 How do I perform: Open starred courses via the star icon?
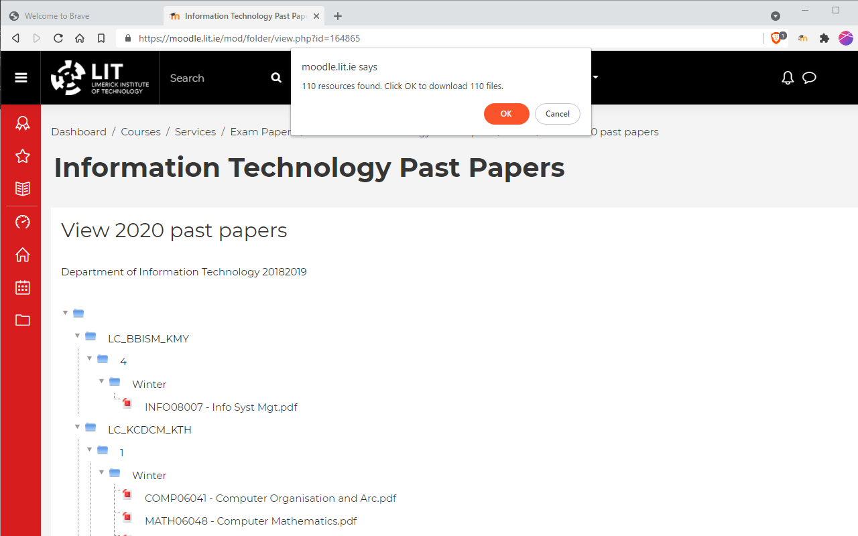click(x=22, y=155)
